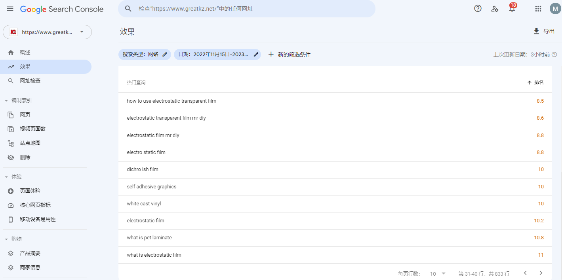Change rows per page dropdown
The height and width of the screenshot is (280, 562).
pos(438,274)
